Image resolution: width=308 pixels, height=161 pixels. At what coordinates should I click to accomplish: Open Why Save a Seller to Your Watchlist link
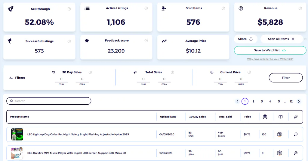pyautogui.click(x=270, y=59)
